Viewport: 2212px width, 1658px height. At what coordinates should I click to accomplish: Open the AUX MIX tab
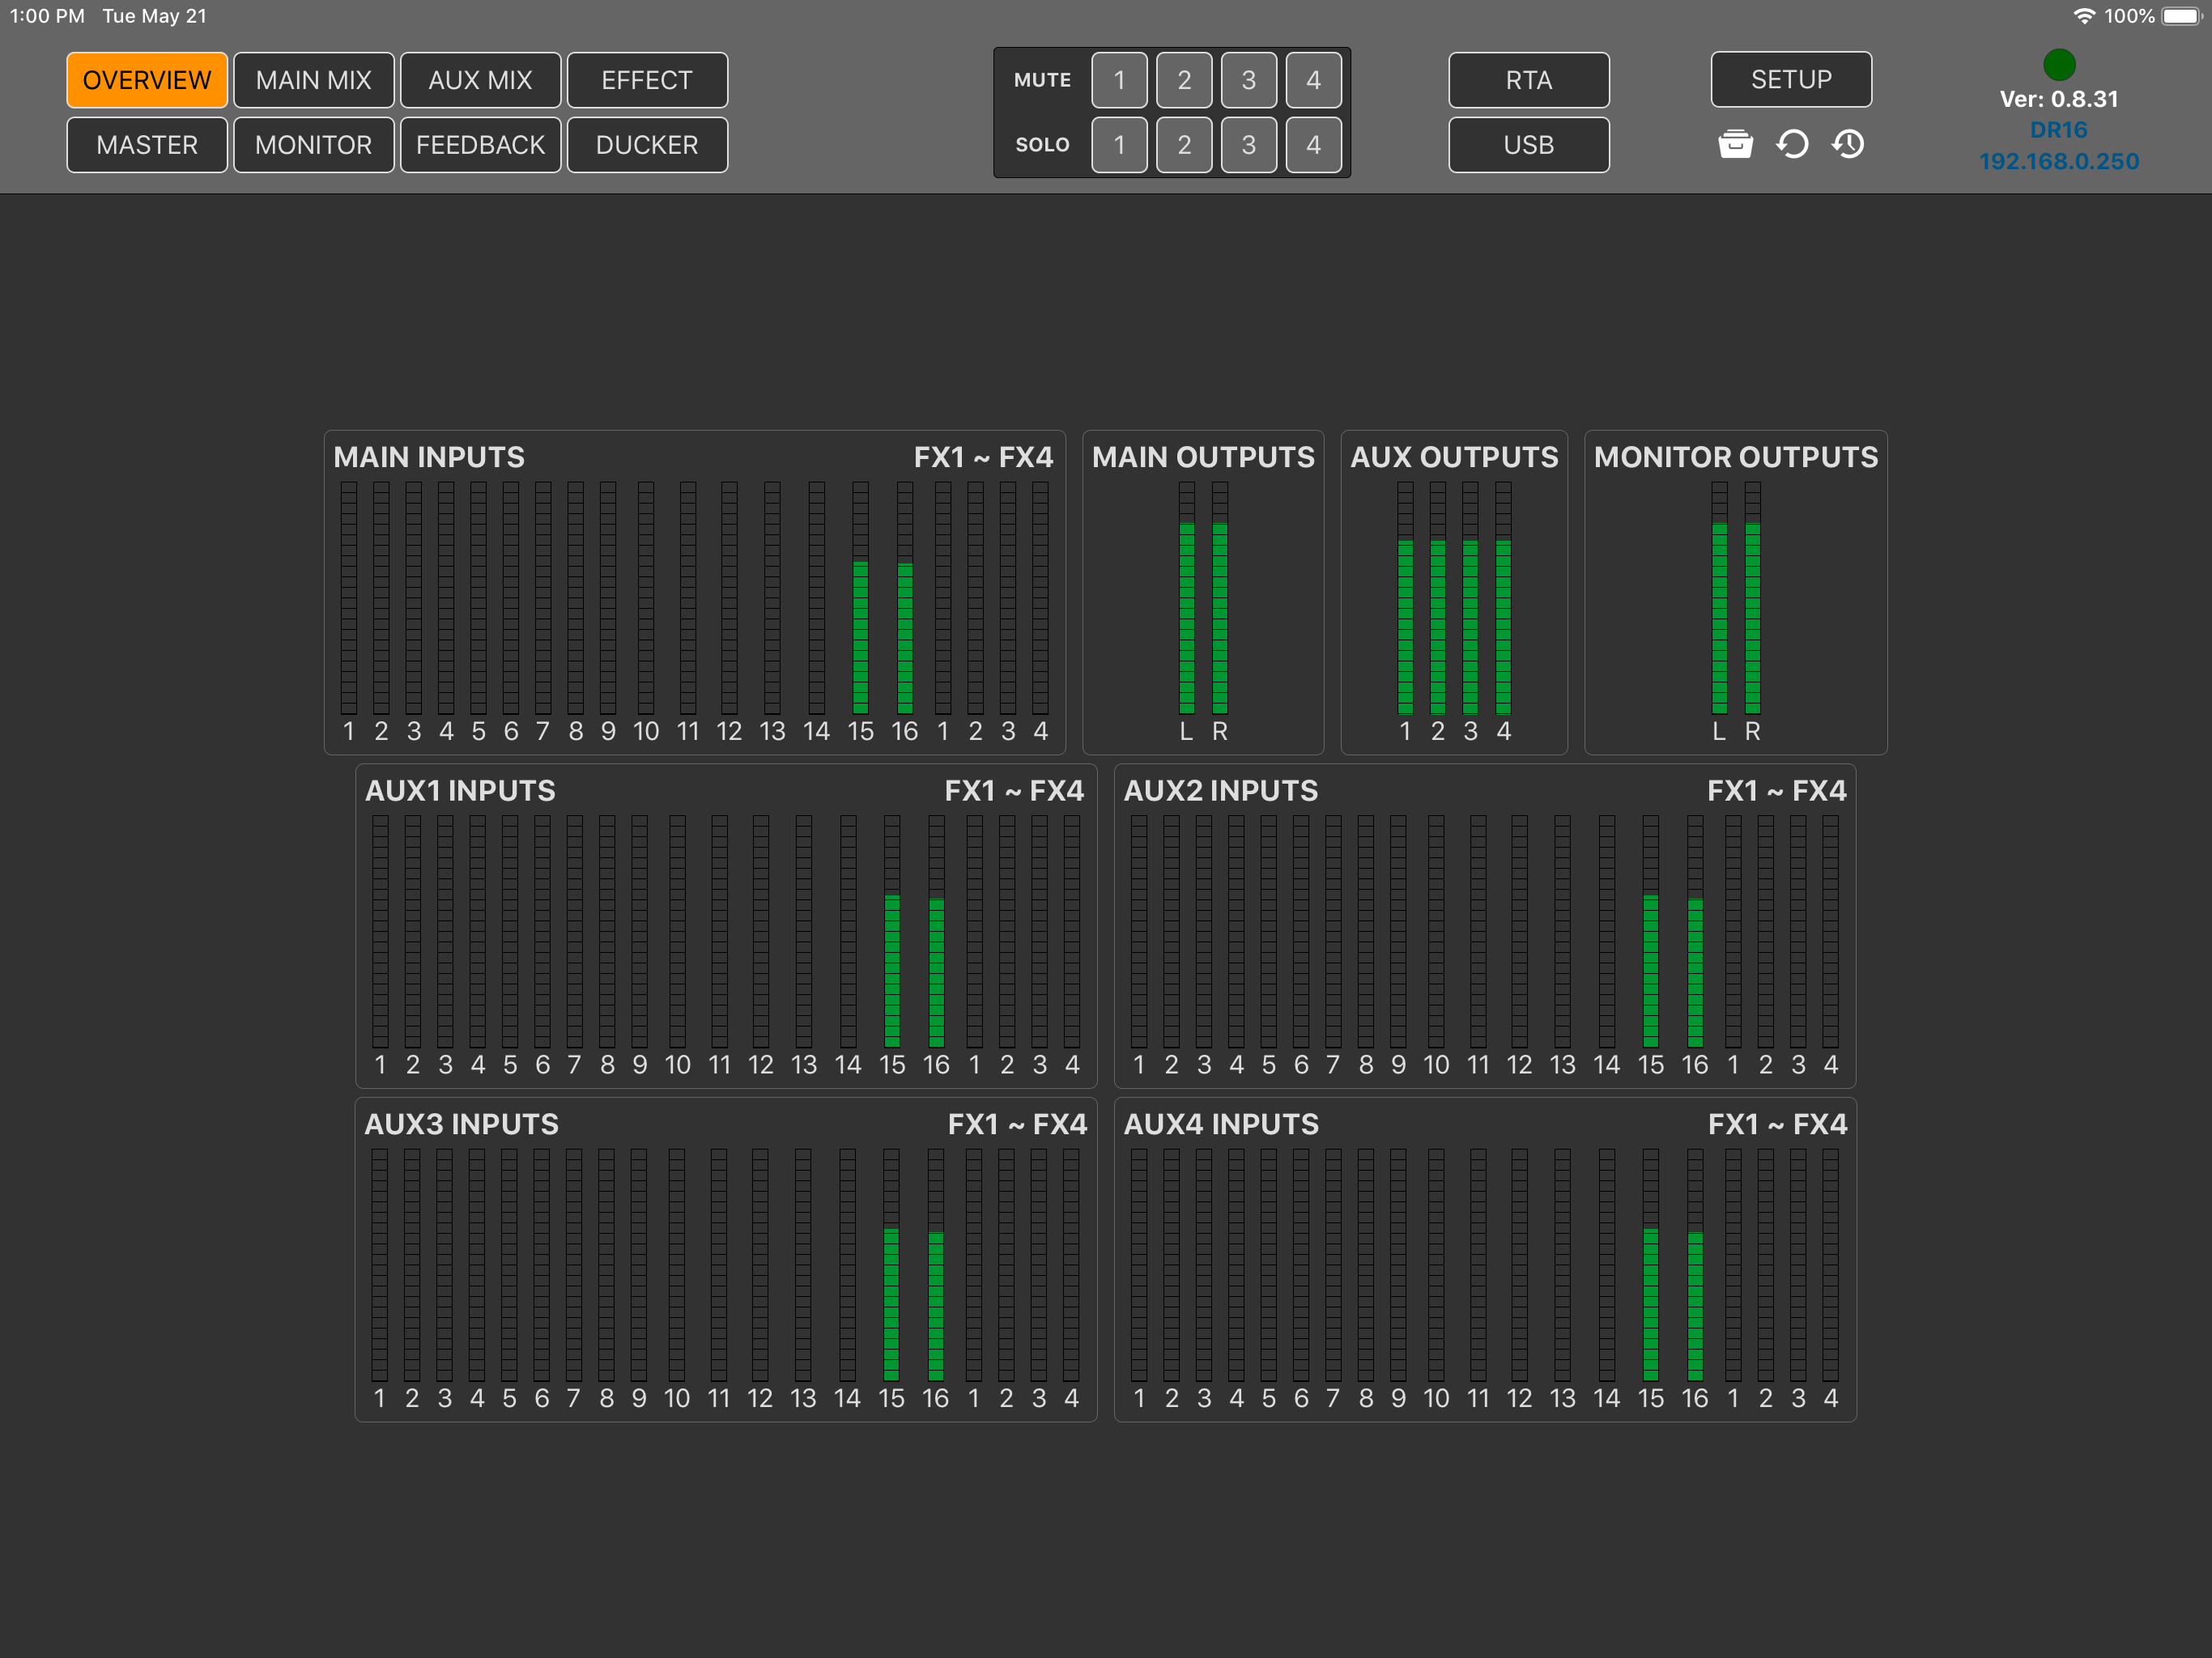pyautogui.click(x=481, y=80)
